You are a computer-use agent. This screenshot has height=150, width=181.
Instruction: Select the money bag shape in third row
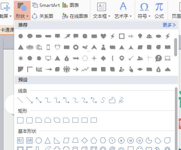(x=67, y=58)
